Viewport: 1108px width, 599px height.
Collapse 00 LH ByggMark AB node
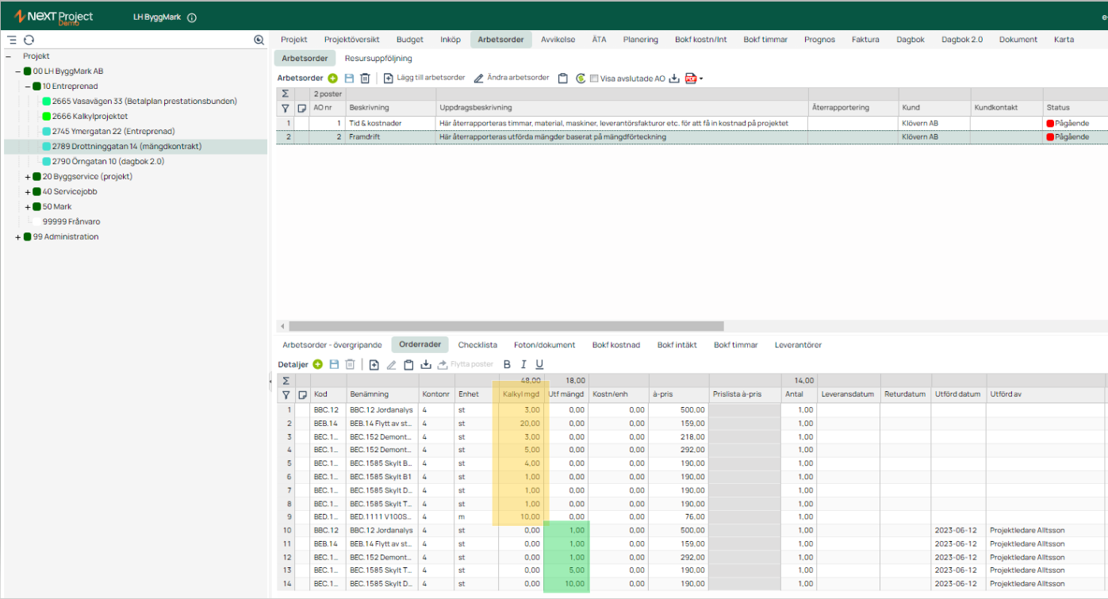click(18, 71)
